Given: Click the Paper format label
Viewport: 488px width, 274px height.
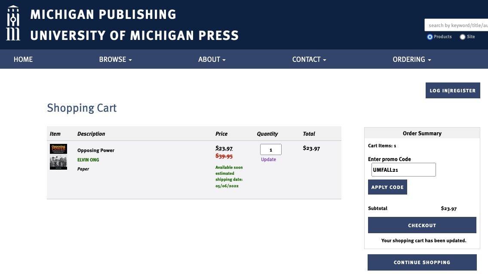Looking at the screenshot, I should pos(83,169).
